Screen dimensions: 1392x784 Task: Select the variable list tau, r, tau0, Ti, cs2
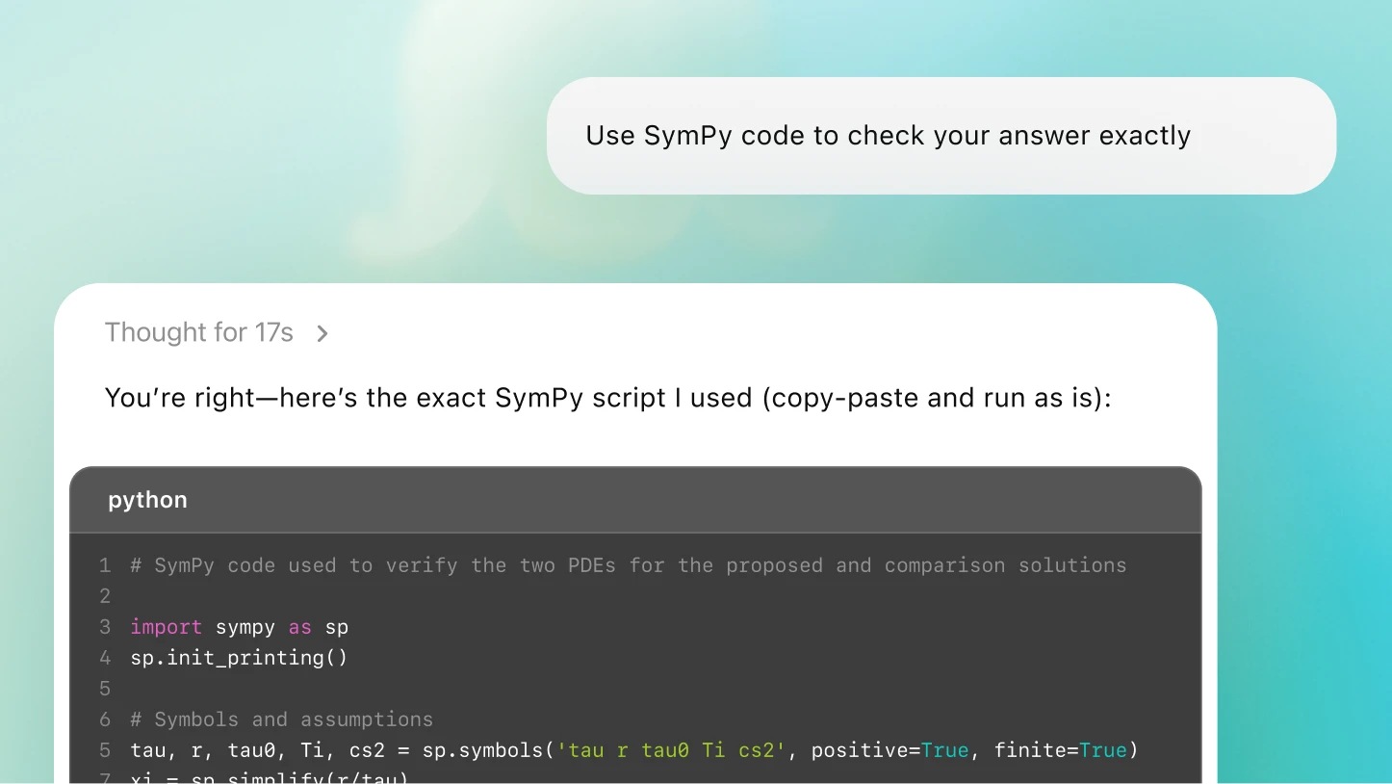pos(255,749)
